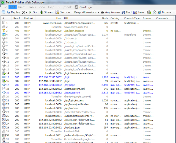Click the /login?remember-me=true URL cell
Image resolution: width=176 pixels, height=143 pixels.
click(x=79, y=73)
